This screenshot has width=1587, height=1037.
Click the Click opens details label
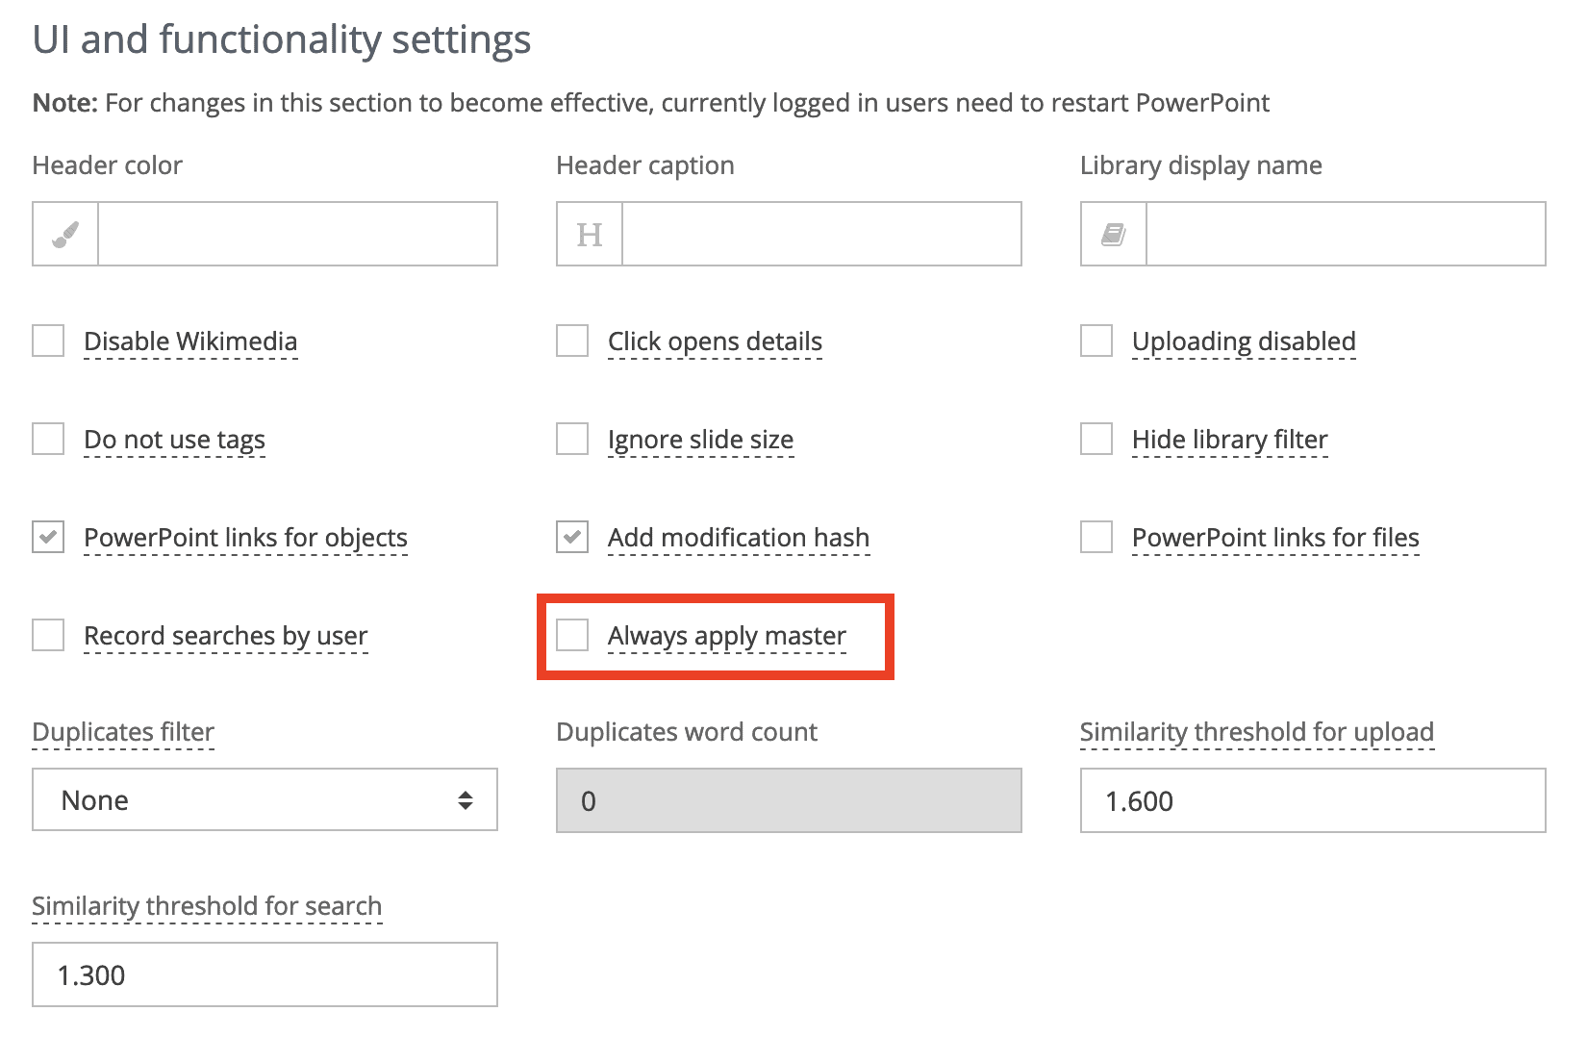point(715,341)
